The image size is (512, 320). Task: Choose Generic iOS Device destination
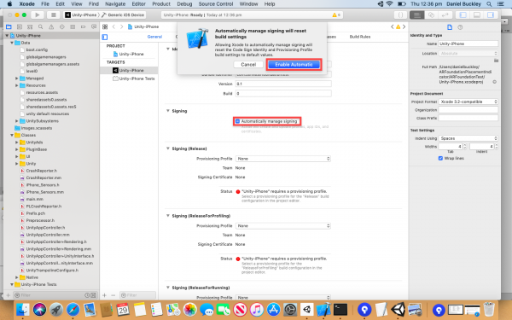(124, 15)
